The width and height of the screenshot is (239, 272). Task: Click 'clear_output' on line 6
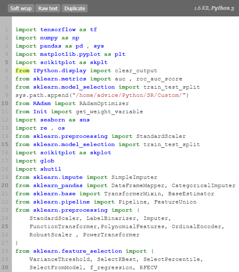136,71
